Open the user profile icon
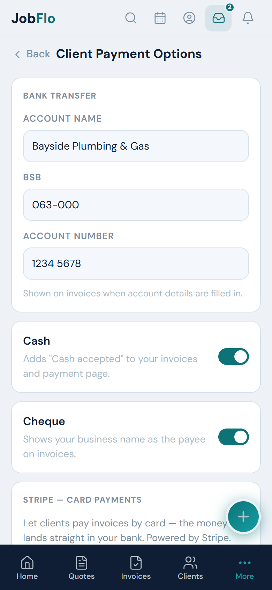 tap(189, 18)
